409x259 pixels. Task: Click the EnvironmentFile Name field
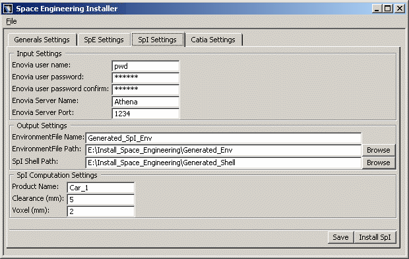[224, 138]
